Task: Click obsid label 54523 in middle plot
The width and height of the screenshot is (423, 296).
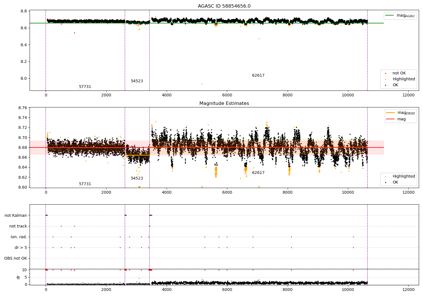Action: tap(137, 178)
